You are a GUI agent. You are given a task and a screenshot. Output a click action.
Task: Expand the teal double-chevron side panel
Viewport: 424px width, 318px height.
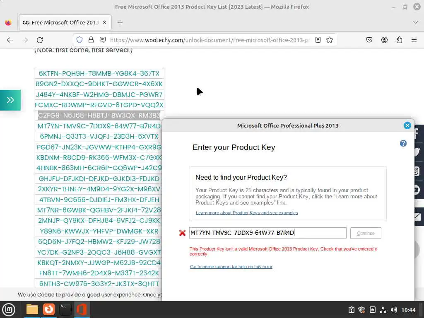click(10, 100)
